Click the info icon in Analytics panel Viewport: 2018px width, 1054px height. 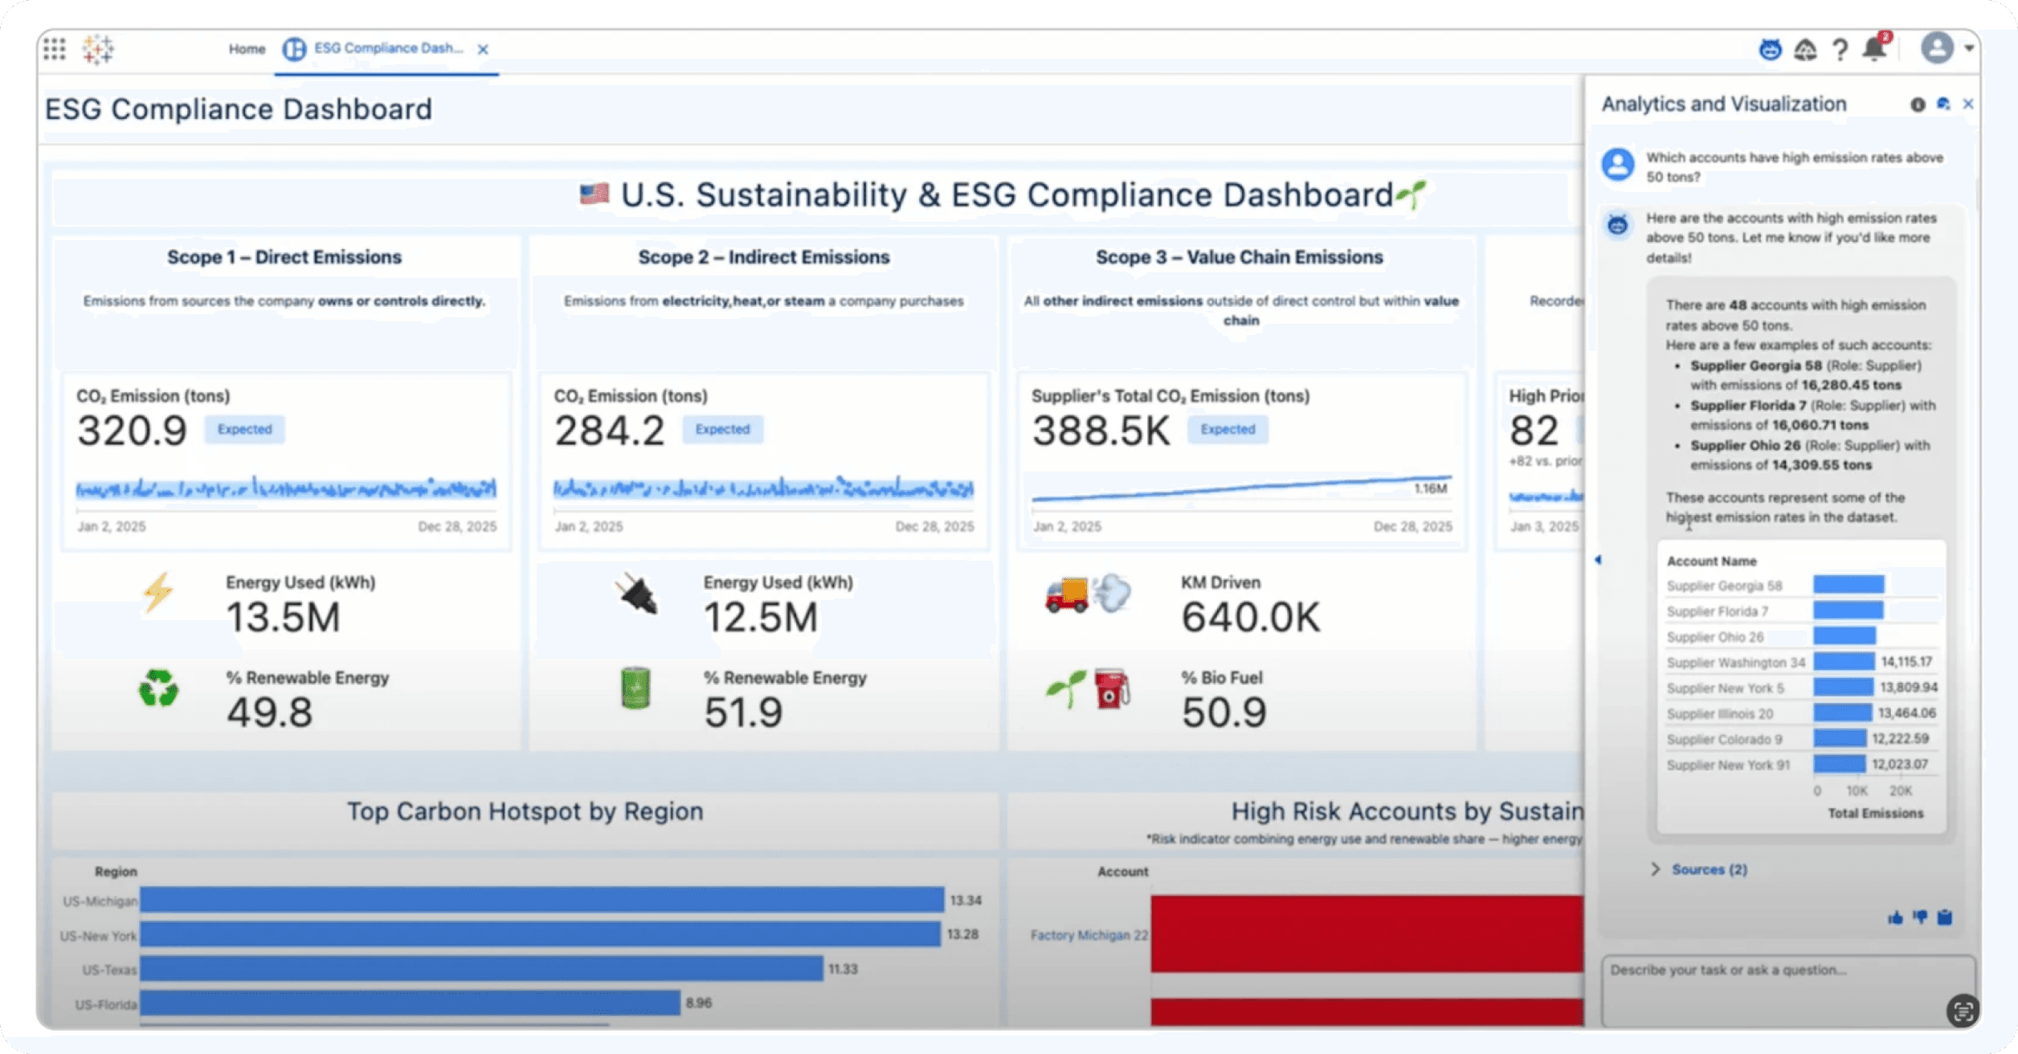pyautogui.click(x=1918, y=104)
